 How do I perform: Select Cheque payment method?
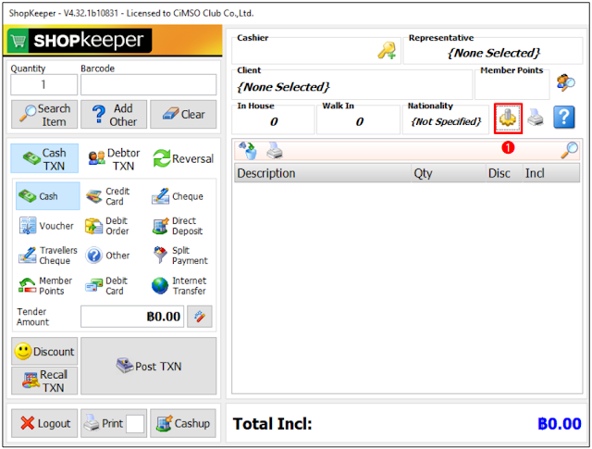(178, 196)
